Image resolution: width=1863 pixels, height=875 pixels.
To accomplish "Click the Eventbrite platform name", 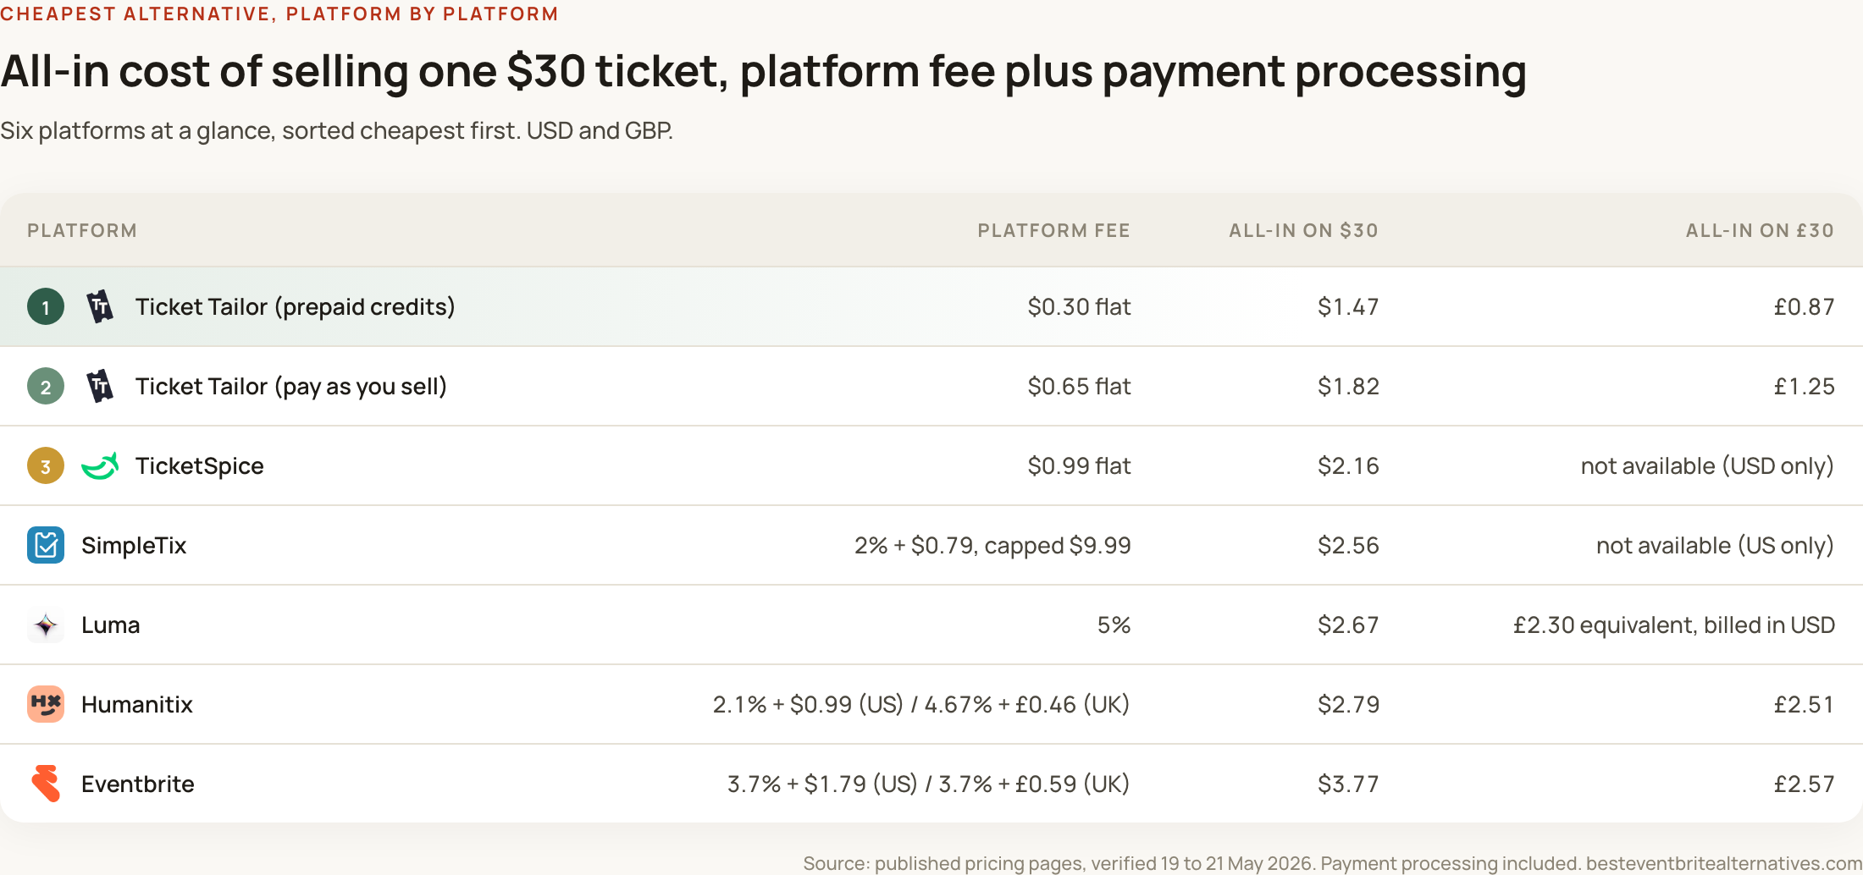I will (138, 784).
